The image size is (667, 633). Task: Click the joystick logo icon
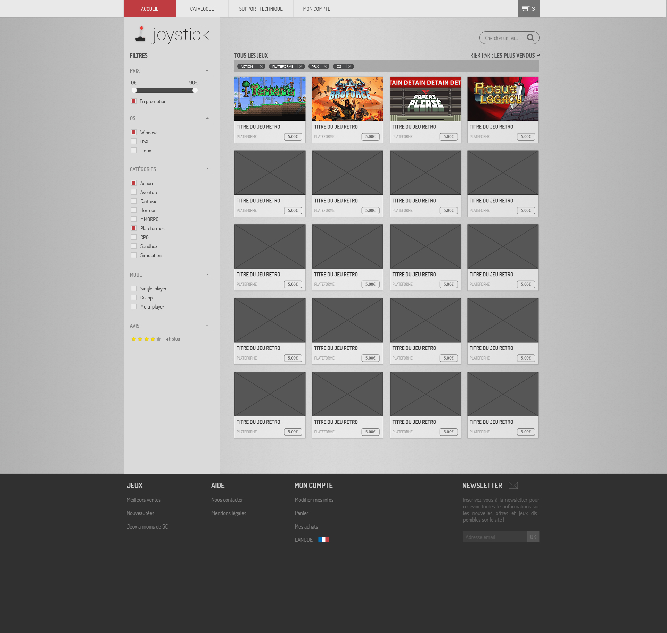[x=140, y=34]
